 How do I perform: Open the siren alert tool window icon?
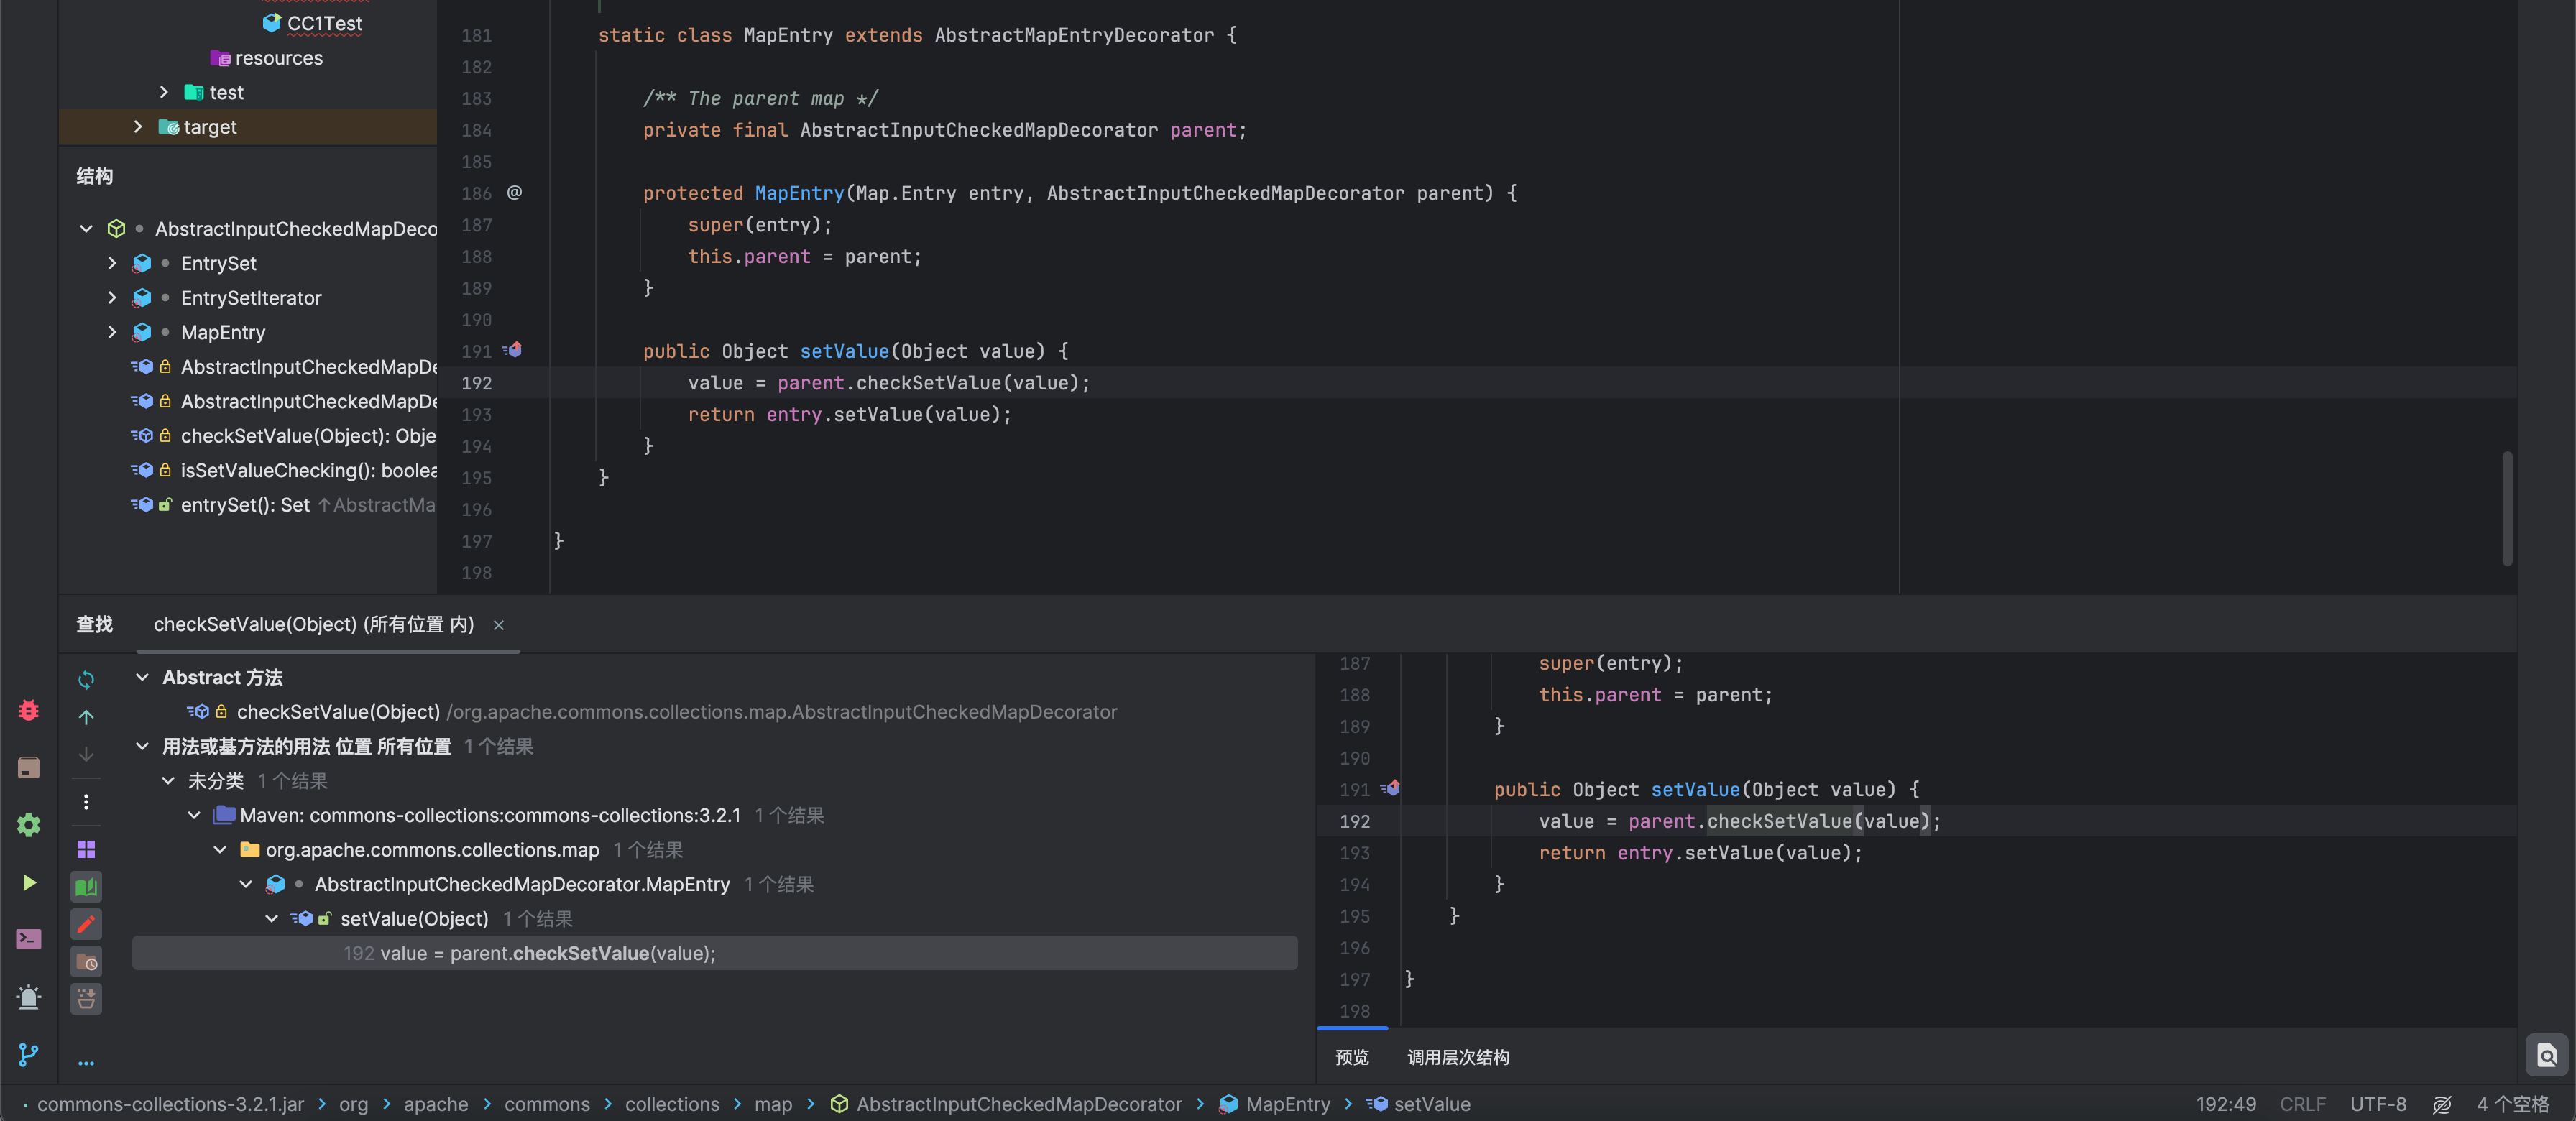pos(28,997)
